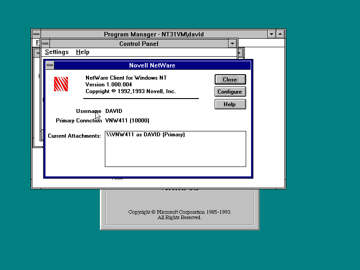Viewport: 360px width, 270px height.
Task: Click the Microsoft Corporation 1985-1993 copyright text
Action: click(180, 212)
